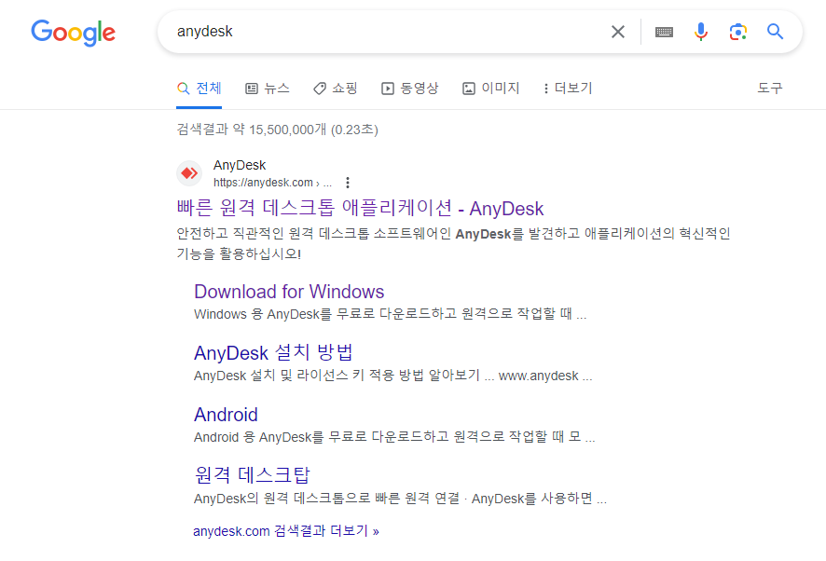This screenshot has height=561, width=826.
Task: Click the snippet text starting 안전하고 직관적인
Action: (x=453, y=244)
